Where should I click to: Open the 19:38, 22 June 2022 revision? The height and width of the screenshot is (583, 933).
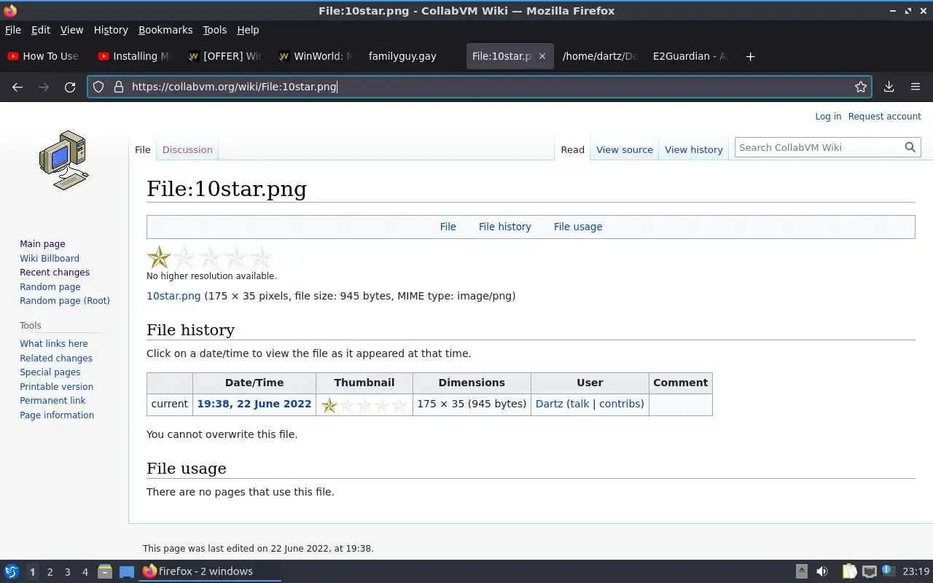[254, 404]
